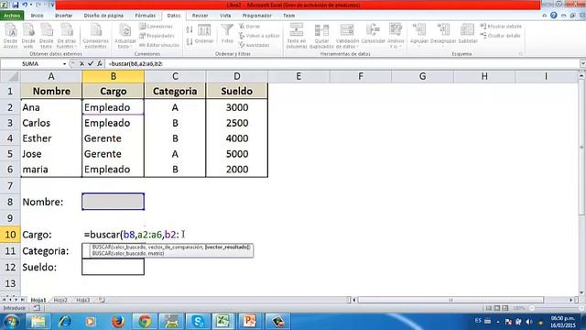586x330 pixels.
Task: Select Normal view in status bar
Action: point(488,308)
